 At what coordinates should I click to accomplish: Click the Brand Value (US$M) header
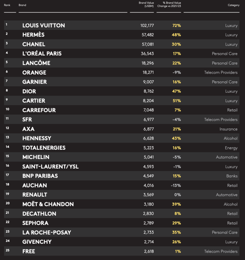pyautogui.click(x=146, y=4)
